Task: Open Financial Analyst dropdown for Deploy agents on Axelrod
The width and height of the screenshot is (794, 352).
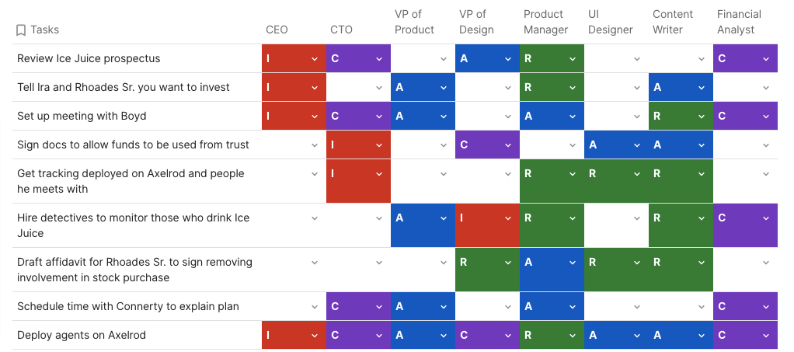Action: point(765,335)
